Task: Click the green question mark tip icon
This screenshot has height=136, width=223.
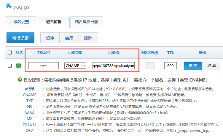Action: 20,80
